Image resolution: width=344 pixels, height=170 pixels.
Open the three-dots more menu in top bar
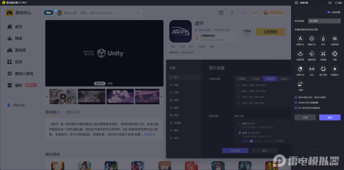[243, 13]
